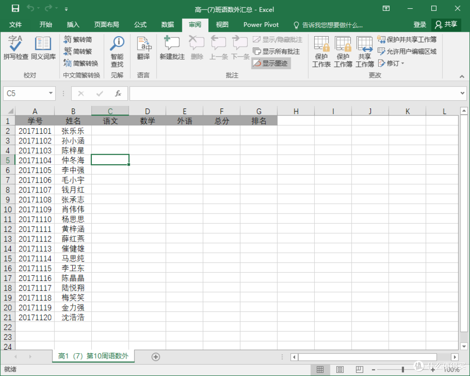Click the cell with name 张乐乐

click(73, 131)
